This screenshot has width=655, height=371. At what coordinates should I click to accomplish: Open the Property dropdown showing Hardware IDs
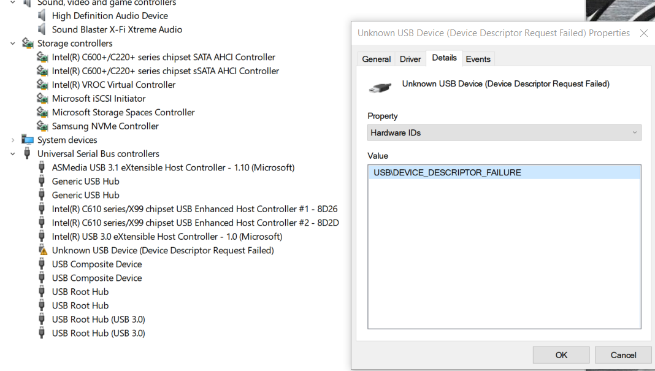tap(504, 132)
